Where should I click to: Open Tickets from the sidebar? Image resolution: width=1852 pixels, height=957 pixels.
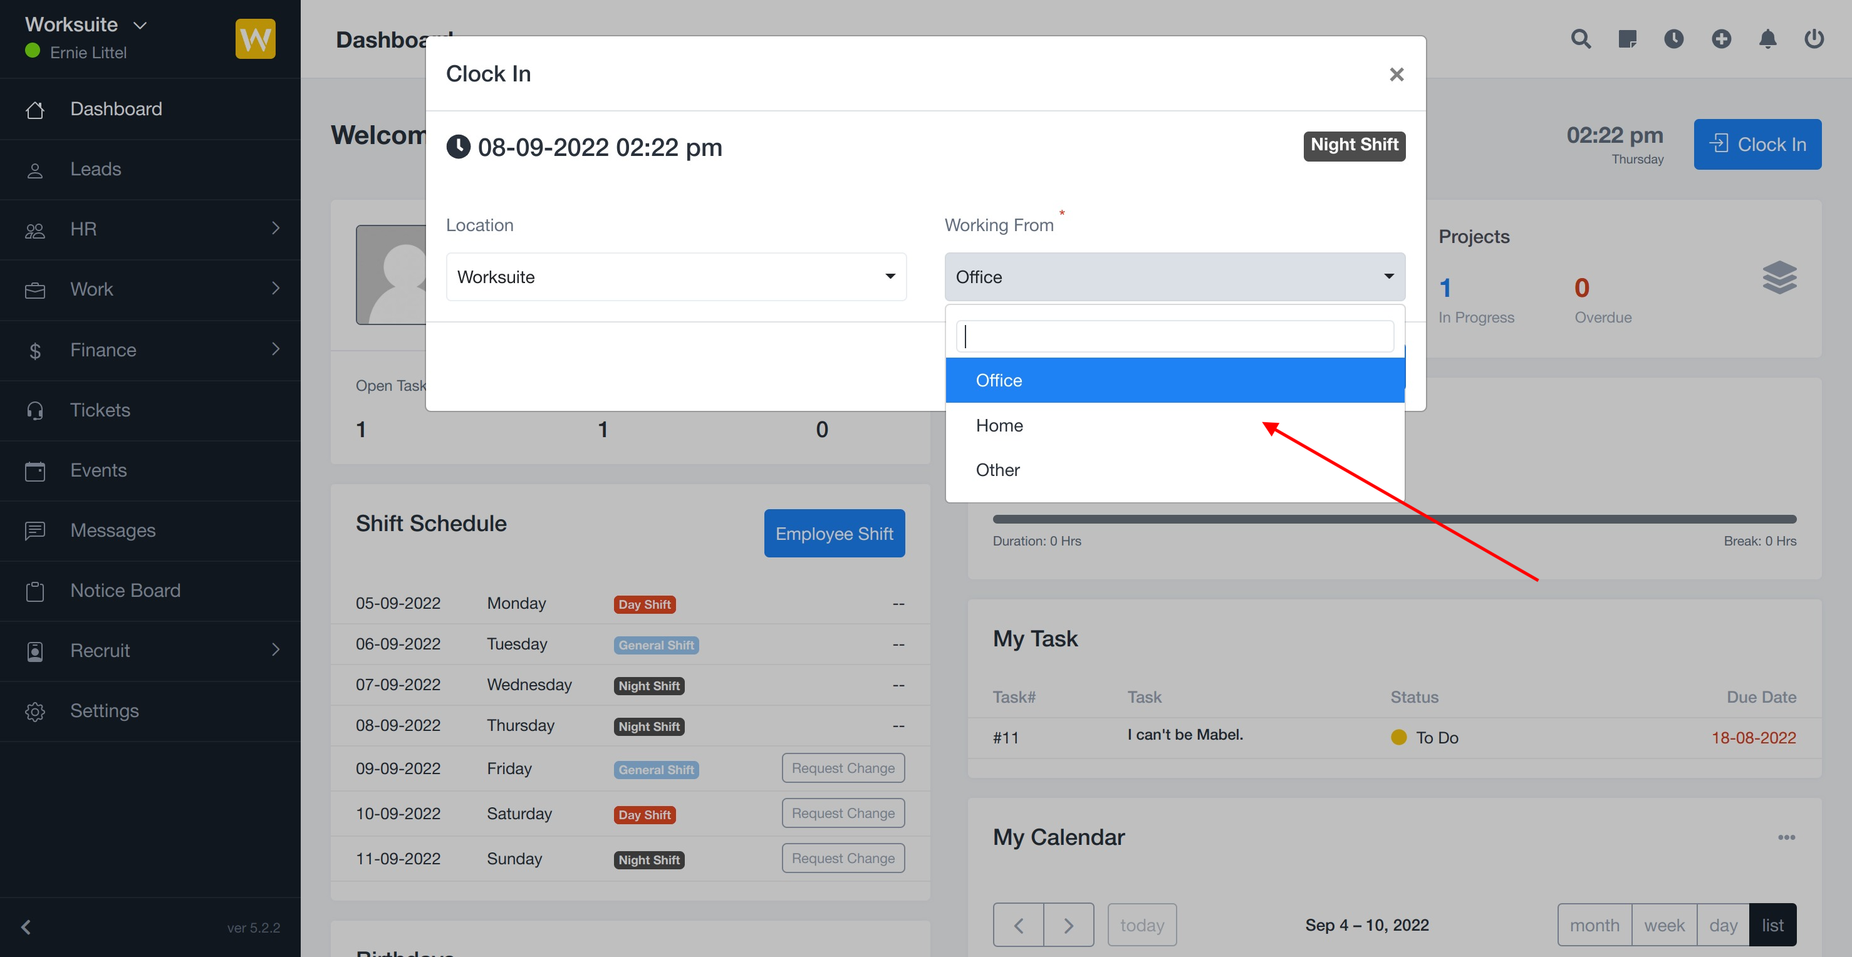[100, 410]
